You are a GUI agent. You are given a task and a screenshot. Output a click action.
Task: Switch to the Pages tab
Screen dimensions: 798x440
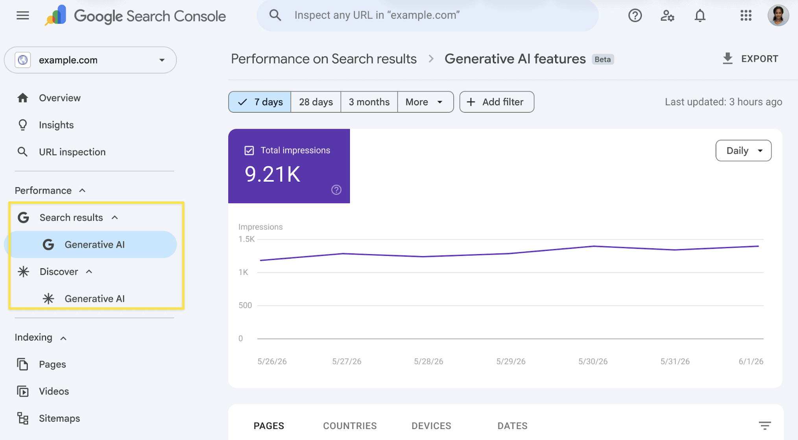[269, 426]
